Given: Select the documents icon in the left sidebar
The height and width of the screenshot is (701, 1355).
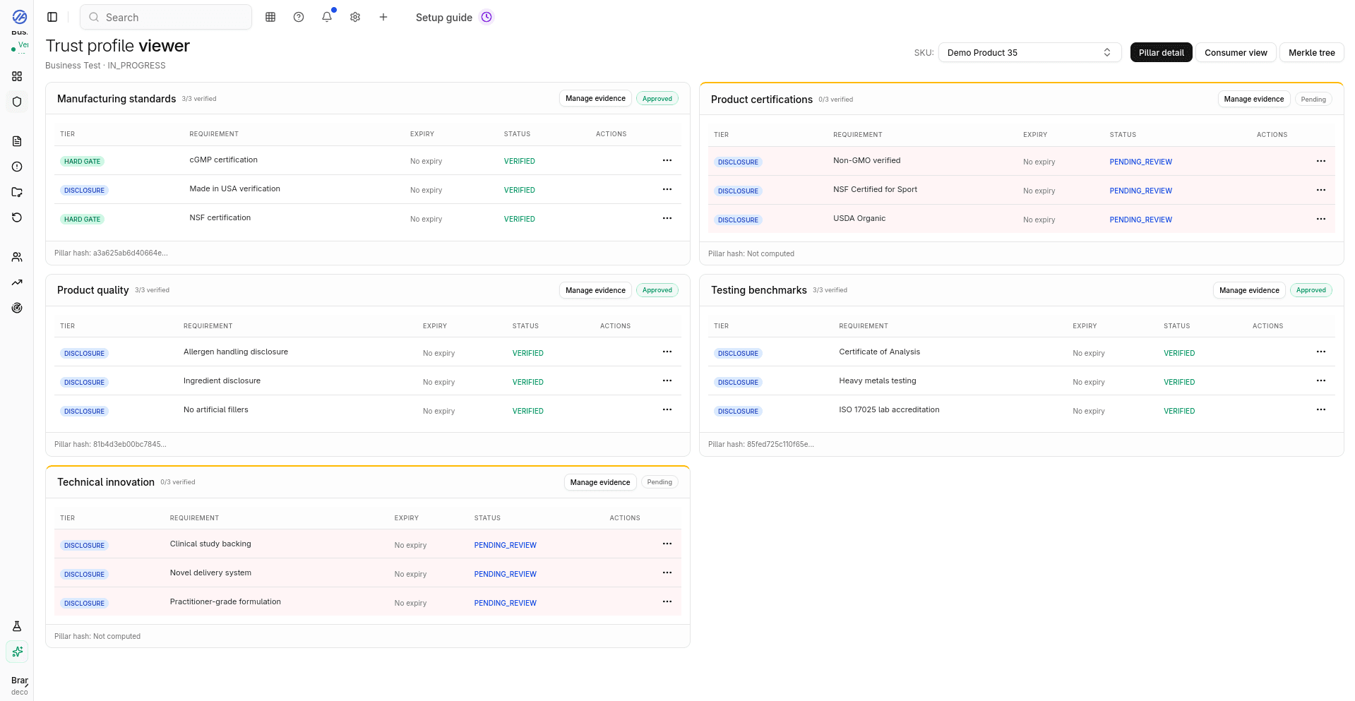Looking at the screenshot, I should tap(17, 141).
